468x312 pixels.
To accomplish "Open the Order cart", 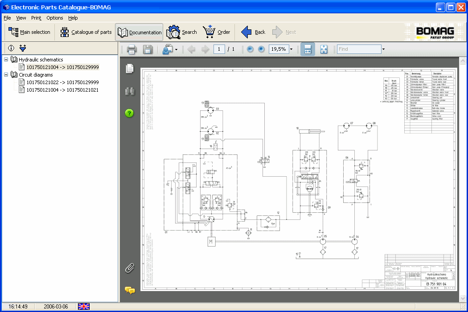I will pos(216,32).
